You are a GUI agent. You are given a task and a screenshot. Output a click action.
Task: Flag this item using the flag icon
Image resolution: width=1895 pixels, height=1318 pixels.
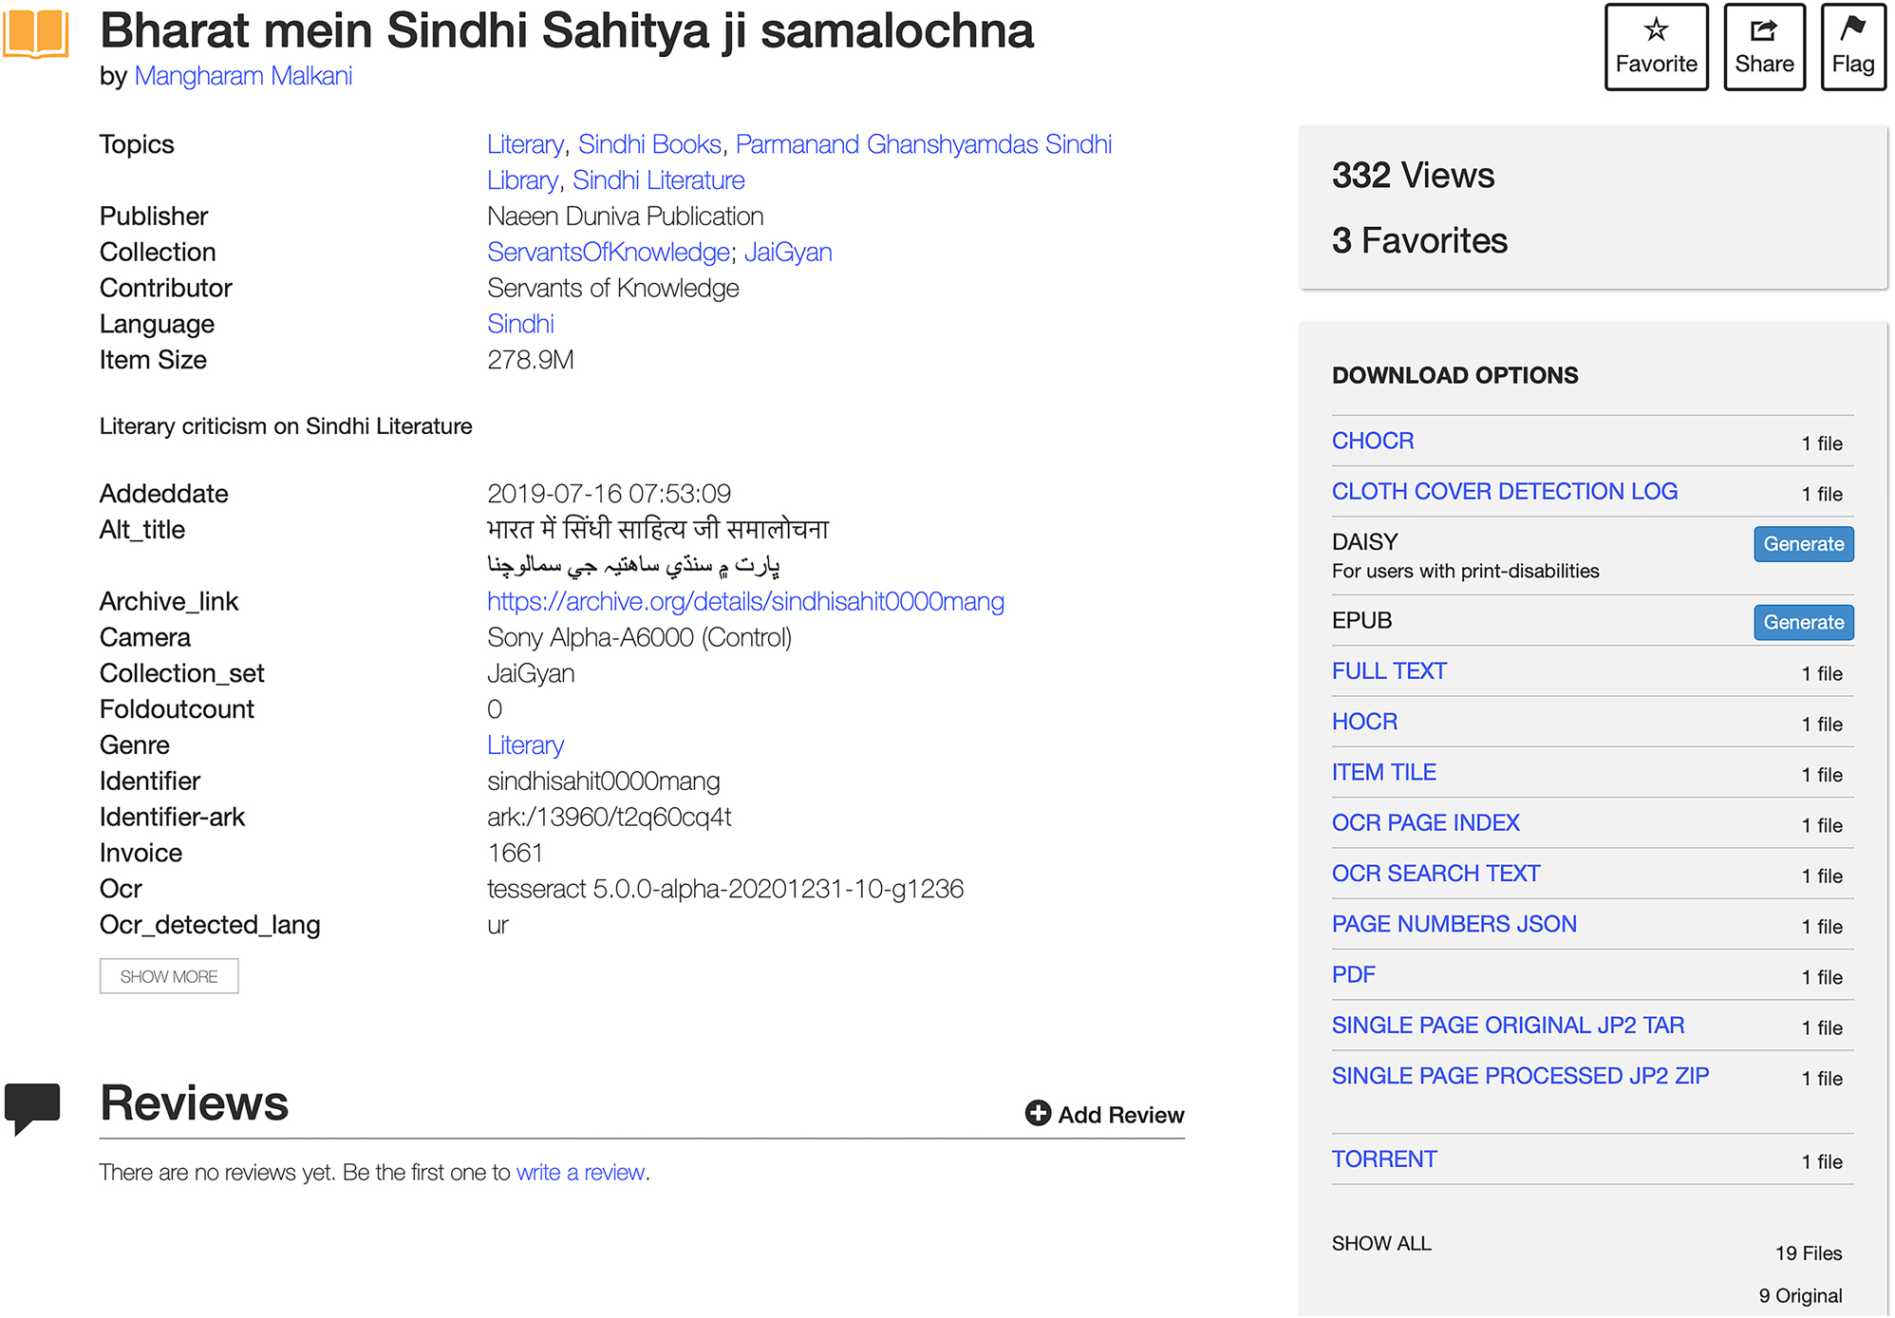(x=1852, y=30)
